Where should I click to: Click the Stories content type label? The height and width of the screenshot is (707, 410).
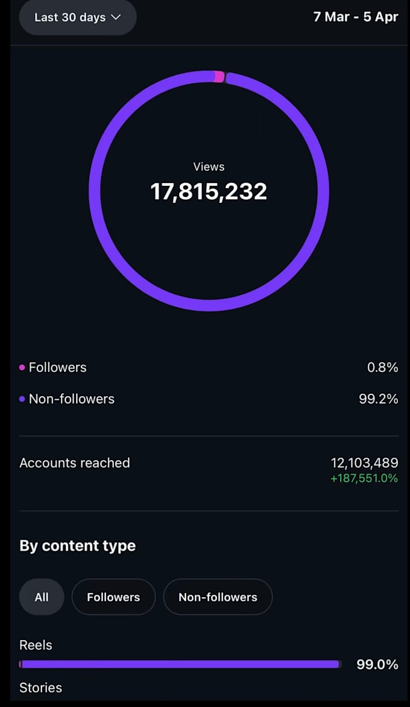click(40, 688)
